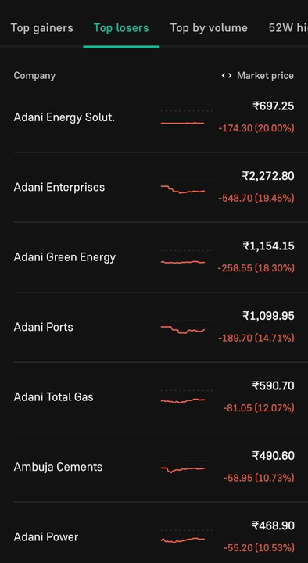Viewport: 308px width, 563px height.
Task: Switch to the Top gainers tab
Action: pos(41,28)
